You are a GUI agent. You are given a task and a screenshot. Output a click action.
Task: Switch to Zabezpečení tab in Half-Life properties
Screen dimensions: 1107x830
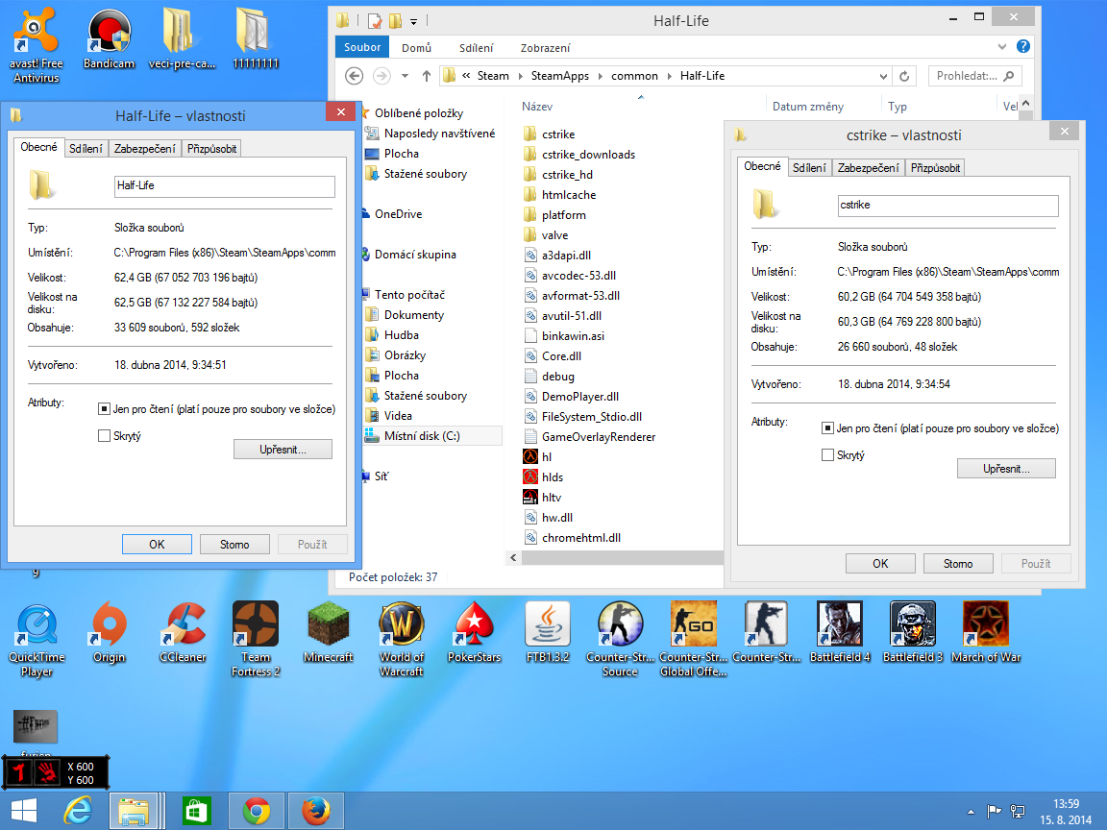click(x=144, y=148)
